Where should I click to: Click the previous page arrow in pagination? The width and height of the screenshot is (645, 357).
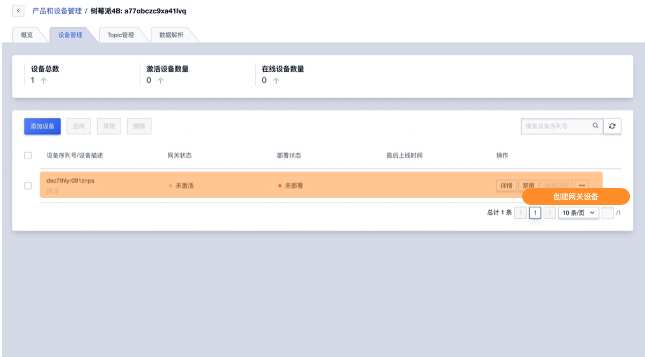click(520, 213)
